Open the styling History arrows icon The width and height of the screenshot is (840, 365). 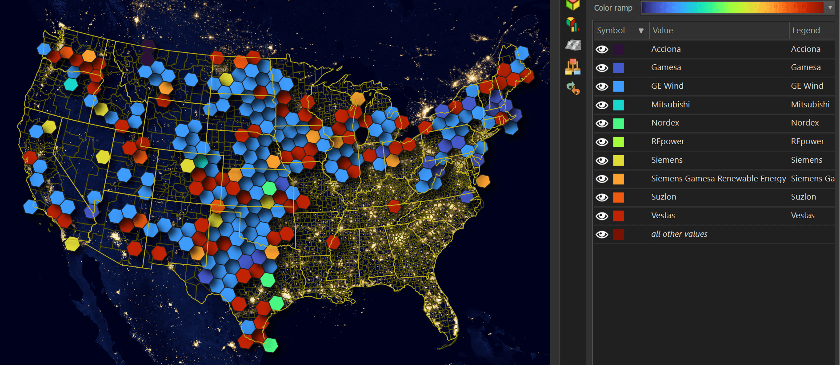coord(573,88)
